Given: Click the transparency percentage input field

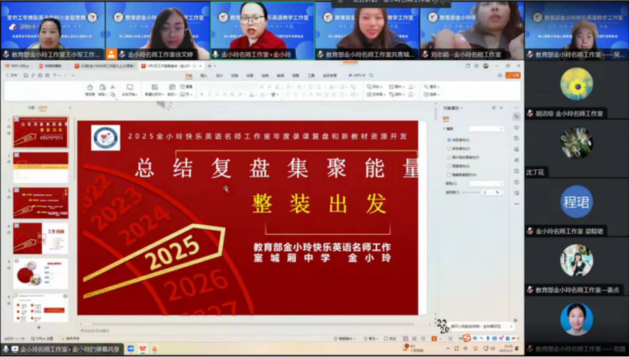Looking at the screenshot, I should coord(490,193).
